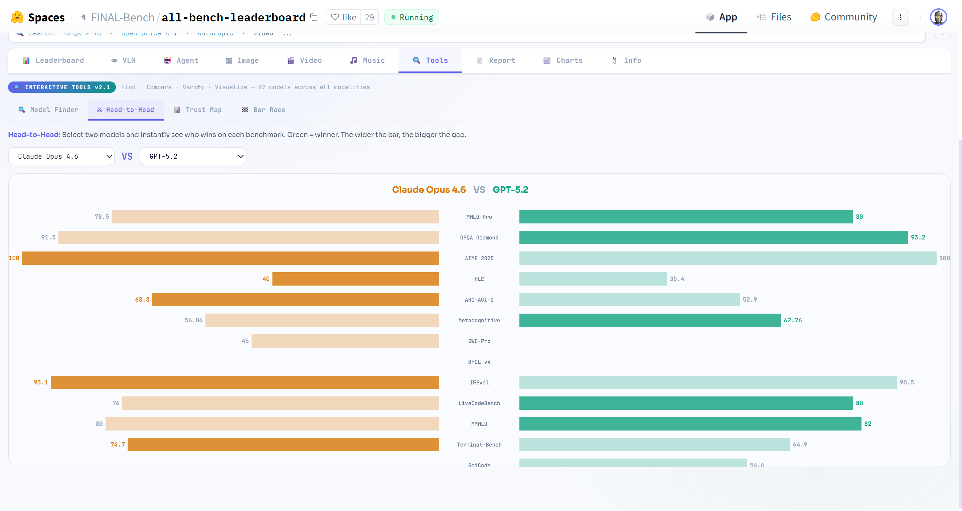Expand the GPT-5.2 model dropdown
Viewport: 962px width, 511px height.
tap(193, 156)
